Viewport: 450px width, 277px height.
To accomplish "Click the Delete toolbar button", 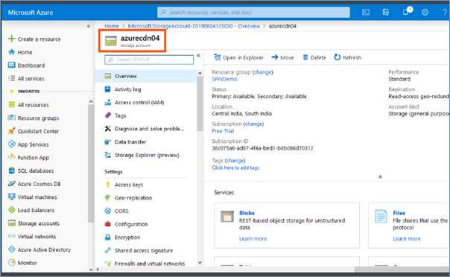I will pos(314,57).
